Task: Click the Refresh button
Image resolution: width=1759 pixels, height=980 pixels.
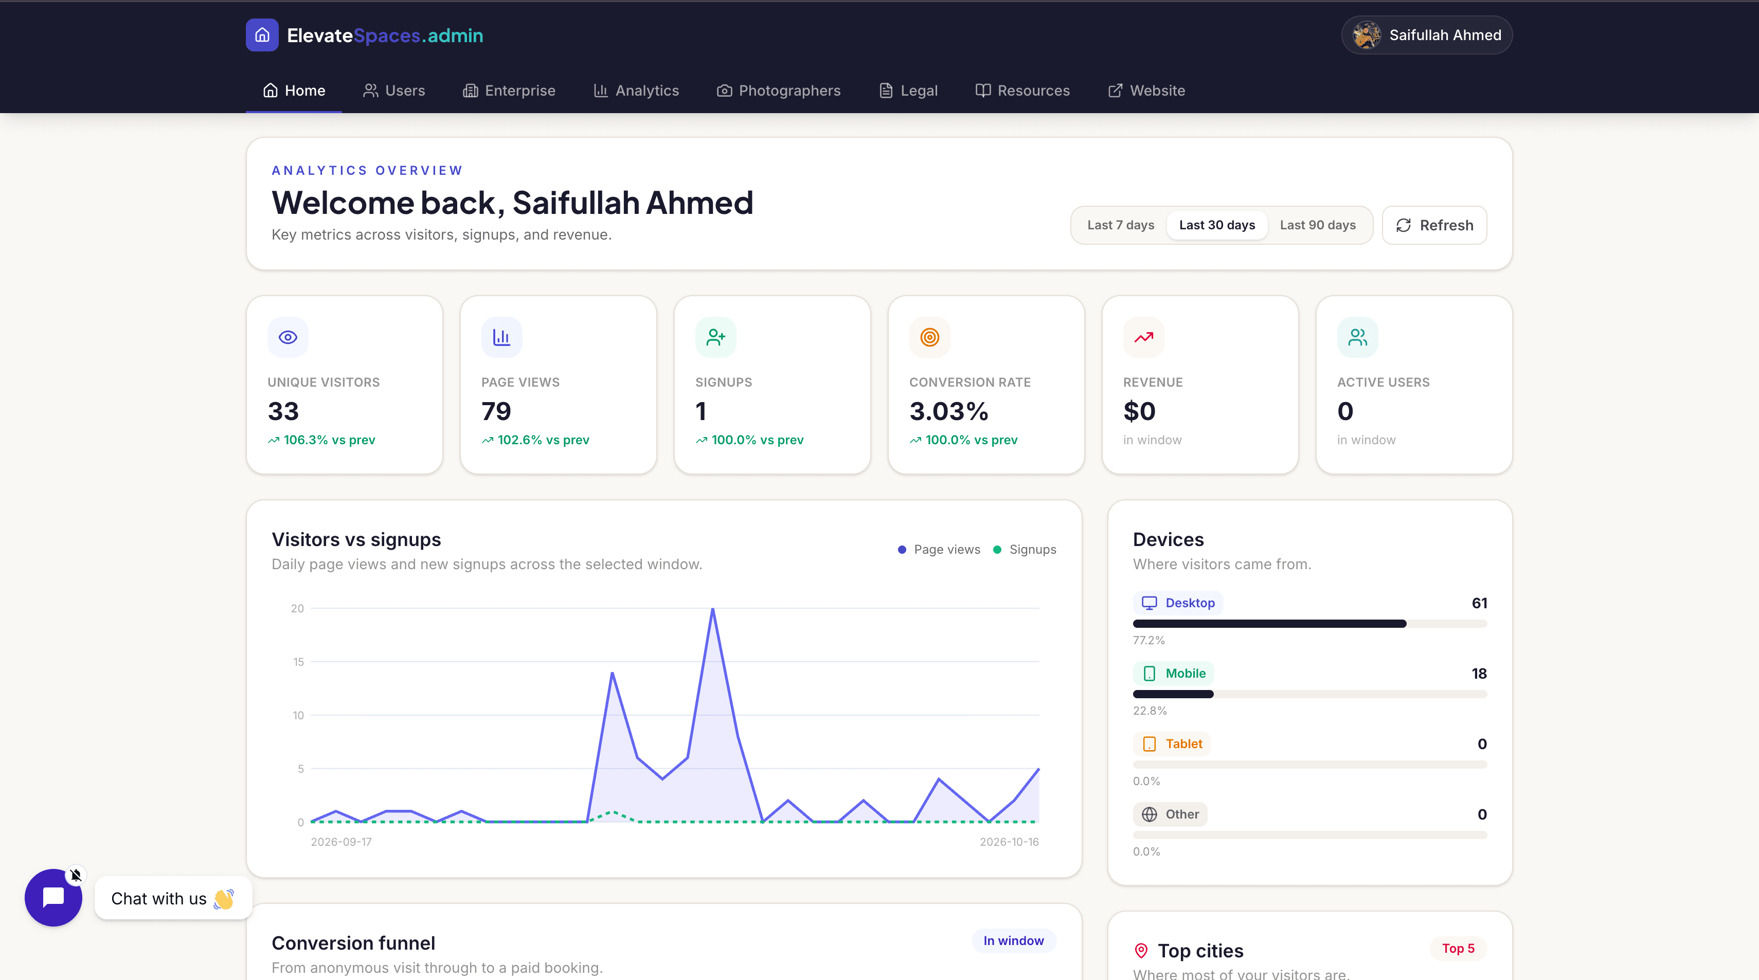Action: click(1434, 225)
